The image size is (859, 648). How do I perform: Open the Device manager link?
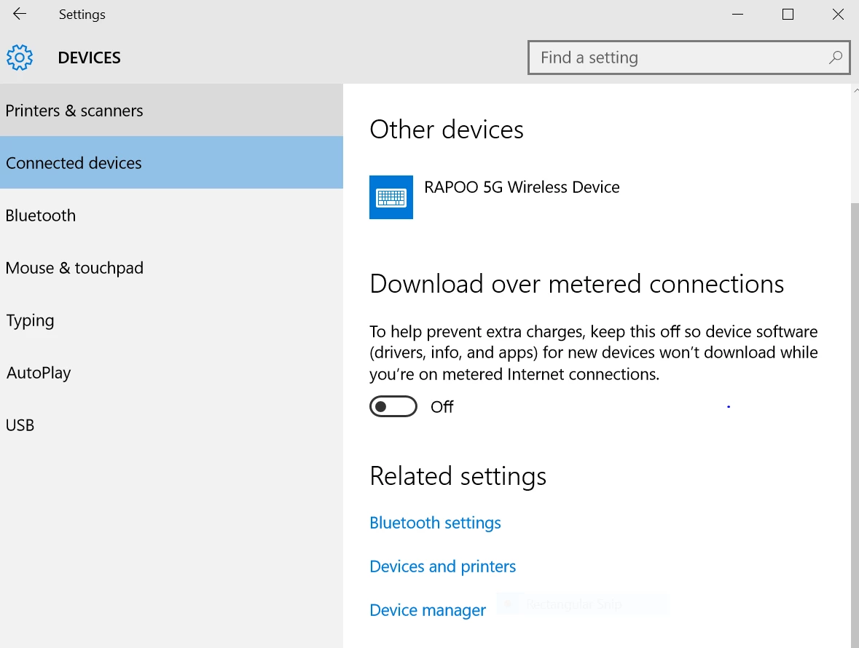point(428,610)
